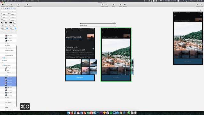The height and width of the screenshot is (115, 204).
Task: Click the Create Component toolbar button
Action: click(28, 5)
